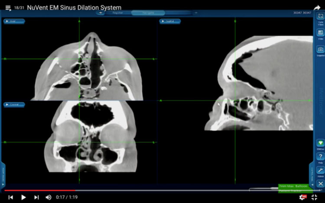
Task: Click the forward arrow after Navigate tabs
Action: (196, 13)
